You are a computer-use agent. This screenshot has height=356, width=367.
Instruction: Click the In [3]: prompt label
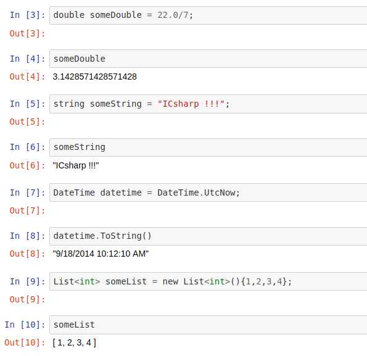coord(27,15)
